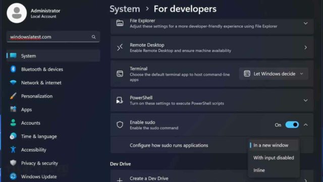Expand the File Explorer settings chevron

pos(306,23)
